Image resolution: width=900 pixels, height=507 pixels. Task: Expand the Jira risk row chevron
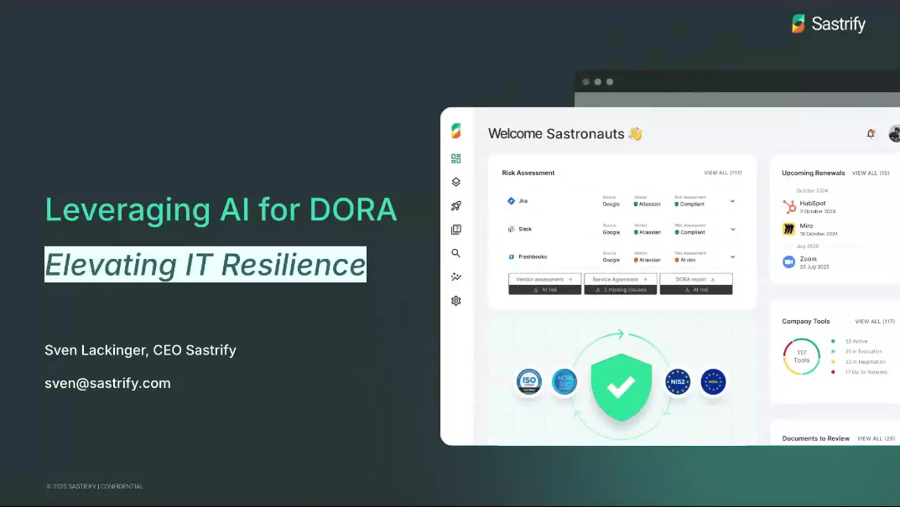click(732, 201)
